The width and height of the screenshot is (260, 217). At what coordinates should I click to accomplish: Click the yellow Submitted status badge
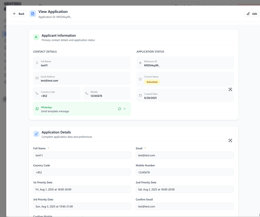click(152, 82)
